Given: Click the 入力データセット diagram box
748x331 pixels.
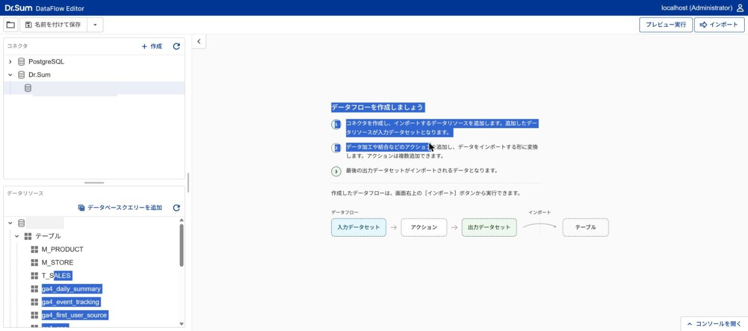Looking at the screenshot, I should click(359, 228).
